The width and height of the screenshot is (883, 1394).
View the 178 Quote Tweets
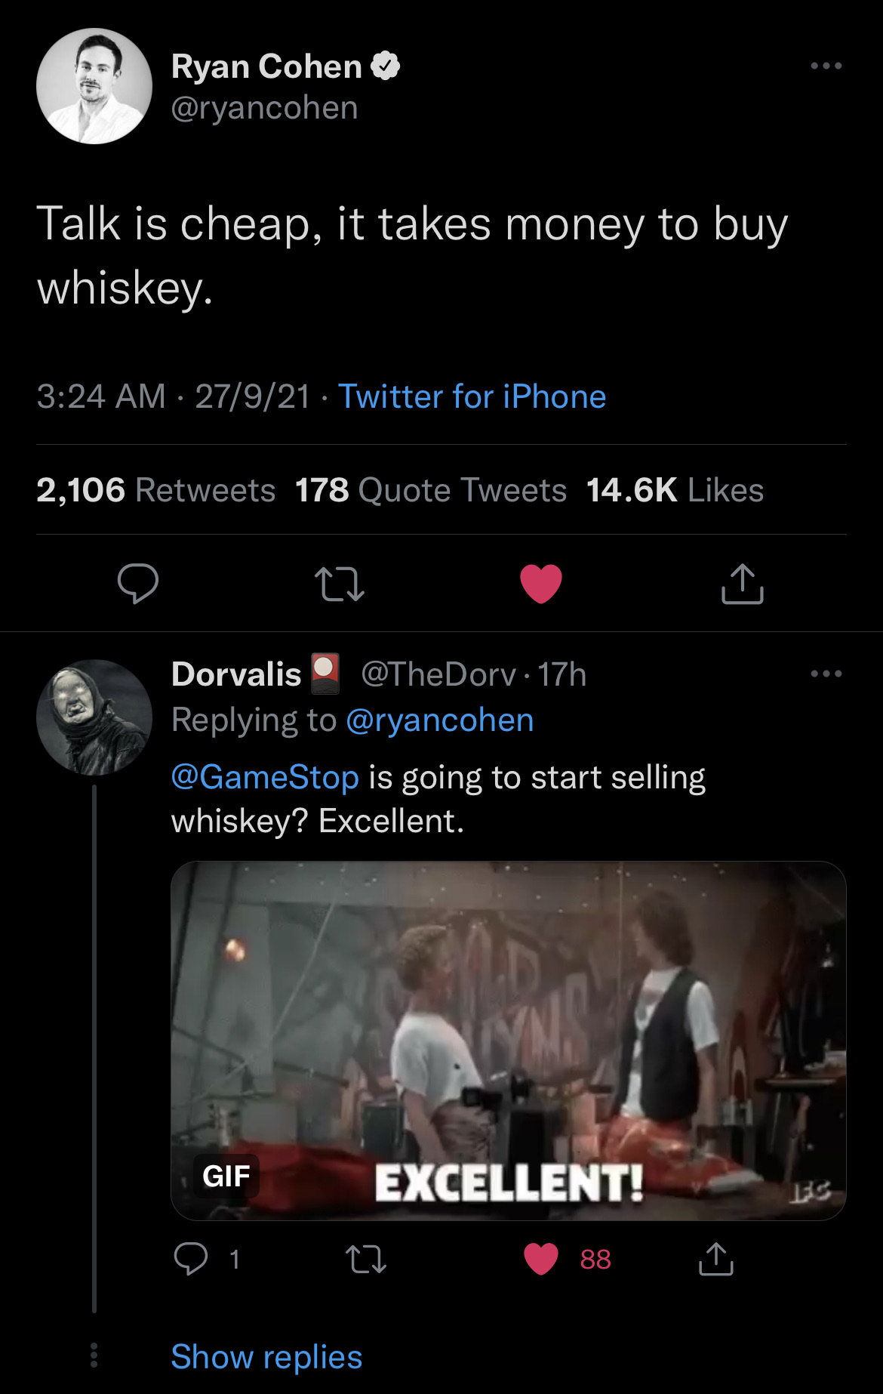[x=430, y=490]
